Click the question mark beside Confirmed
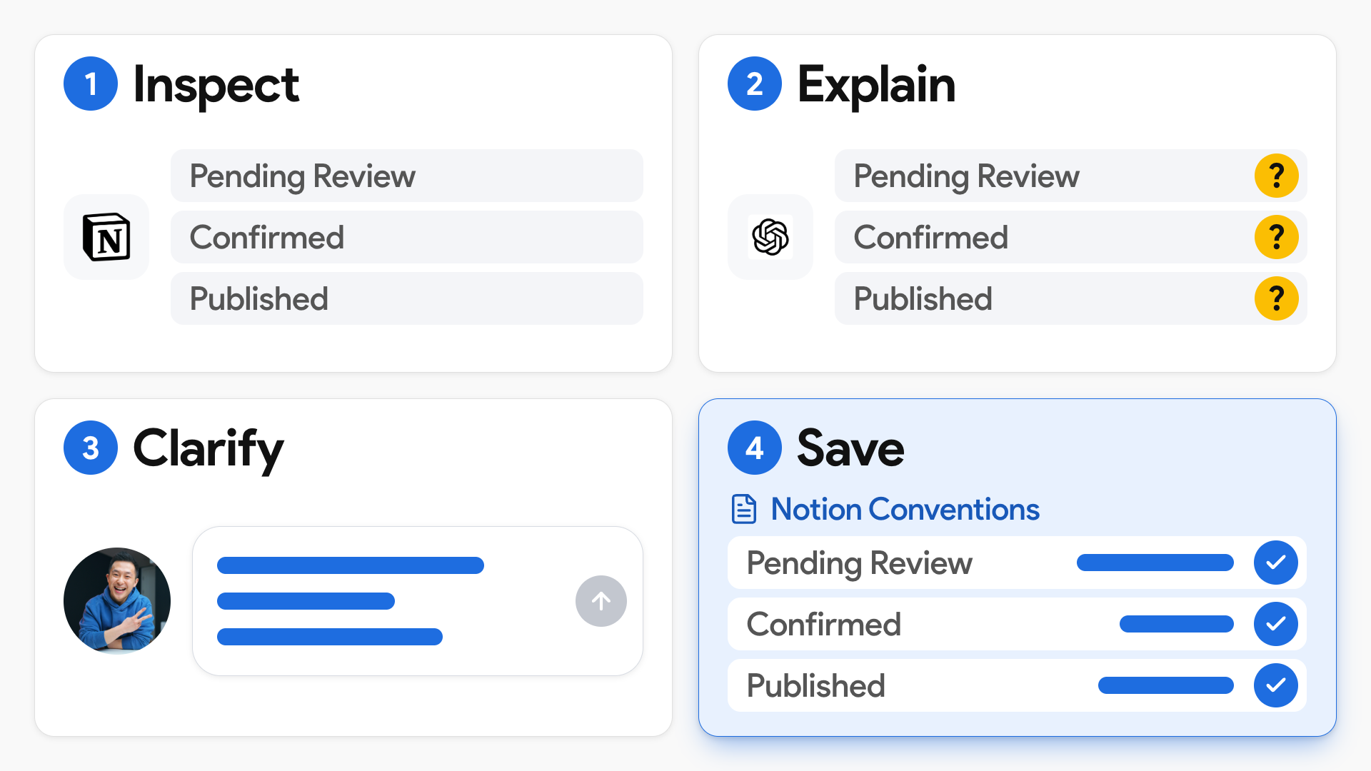 (x=1277, y=237)
